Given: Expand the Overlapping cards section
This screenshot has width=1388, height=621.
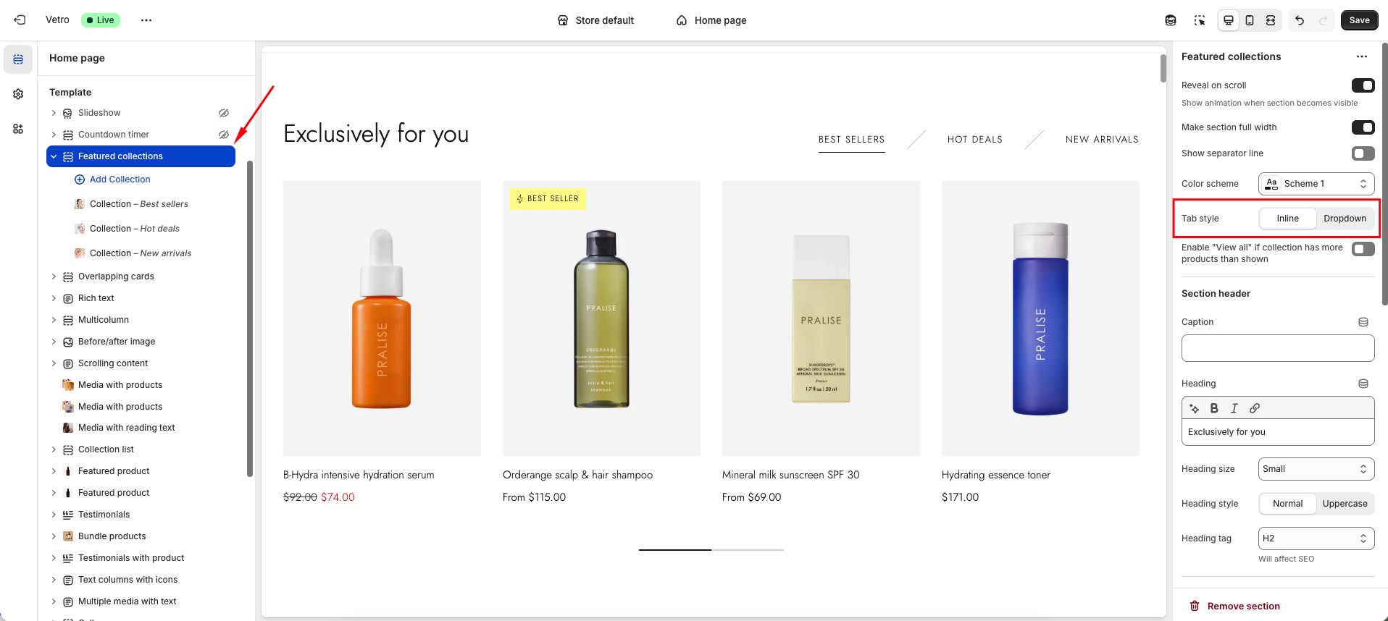Looking at the screenshot, I should [x=54, y=276].
